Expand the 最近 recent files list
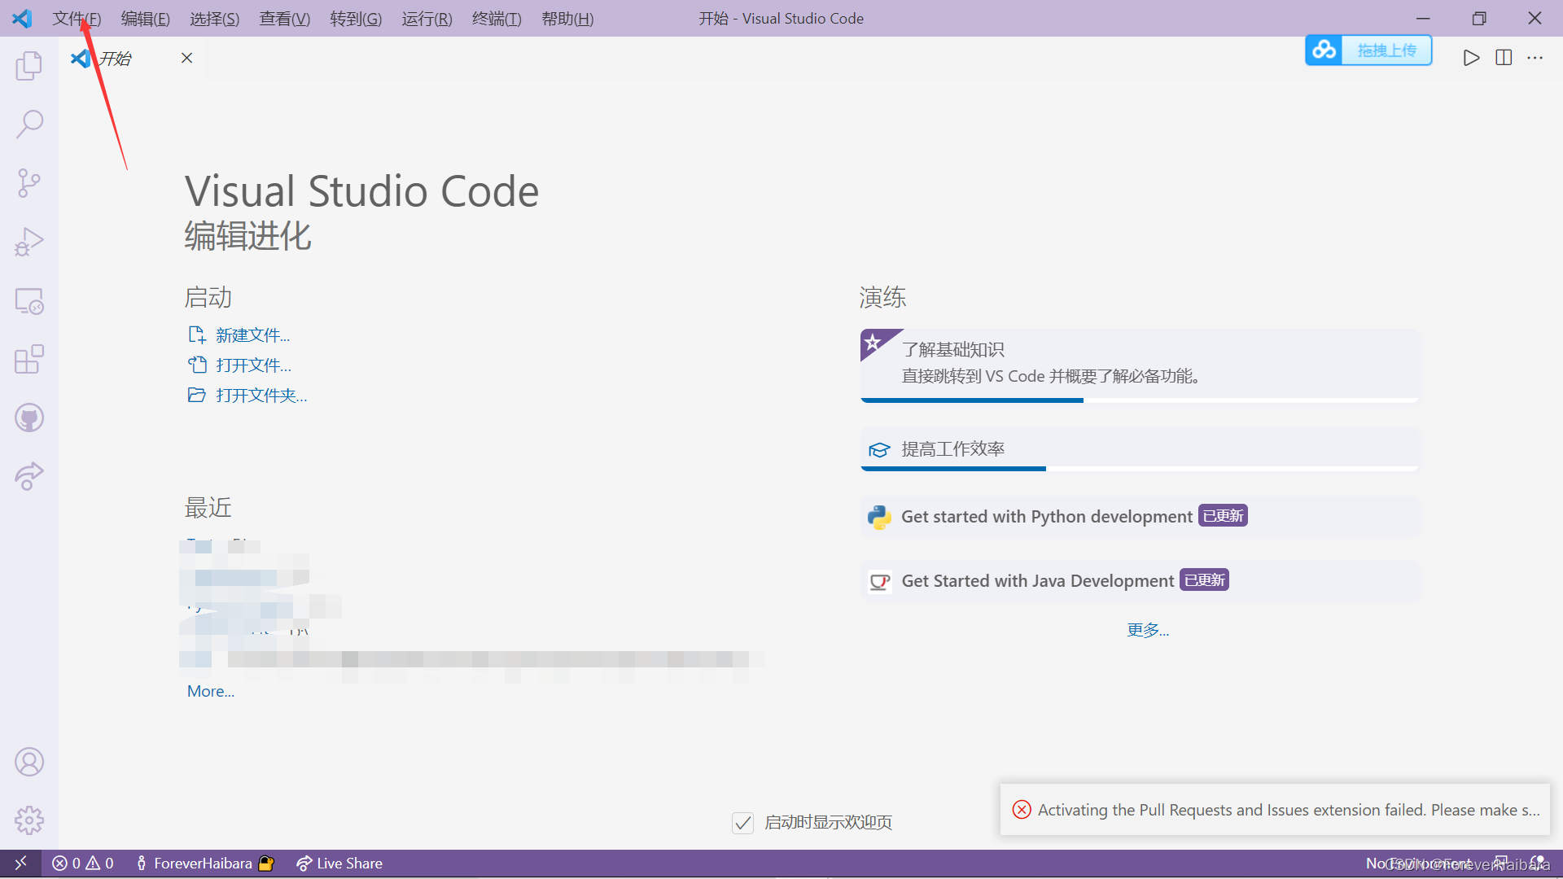The width and height of the screenshot is (1563, 879). point(209,691)
